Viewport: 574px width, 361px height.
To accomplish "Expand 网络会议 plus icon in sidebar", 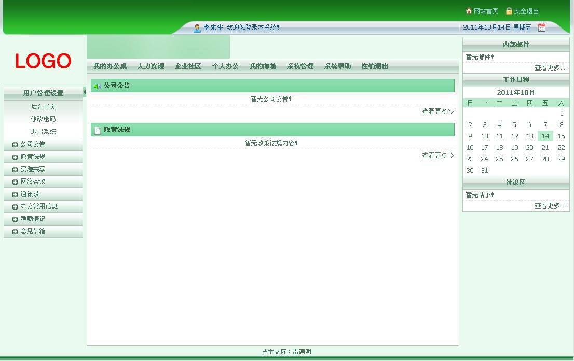I will (x=15, y=182).
